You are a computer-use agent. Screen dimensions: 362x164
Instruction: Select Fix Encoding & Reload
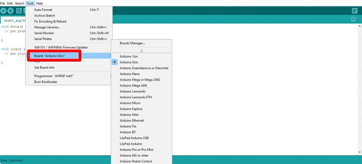tap(69, 21)
